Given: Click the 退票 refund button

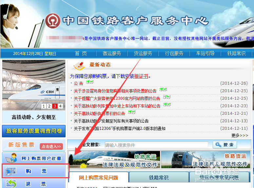Looking at the screenshot, I should click(34, 184).
